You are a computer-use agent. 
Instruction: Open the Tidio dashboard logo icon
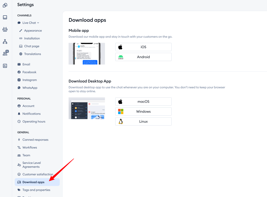pyautogui.click(x=5, y=5)
